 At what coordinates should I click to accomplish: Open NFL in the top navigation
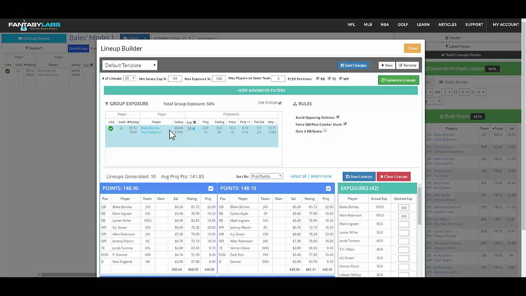point(351,25)
